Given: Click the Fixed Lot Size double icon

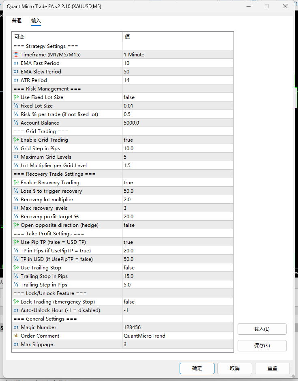Looking at the screenshot, I should point(16,106).
